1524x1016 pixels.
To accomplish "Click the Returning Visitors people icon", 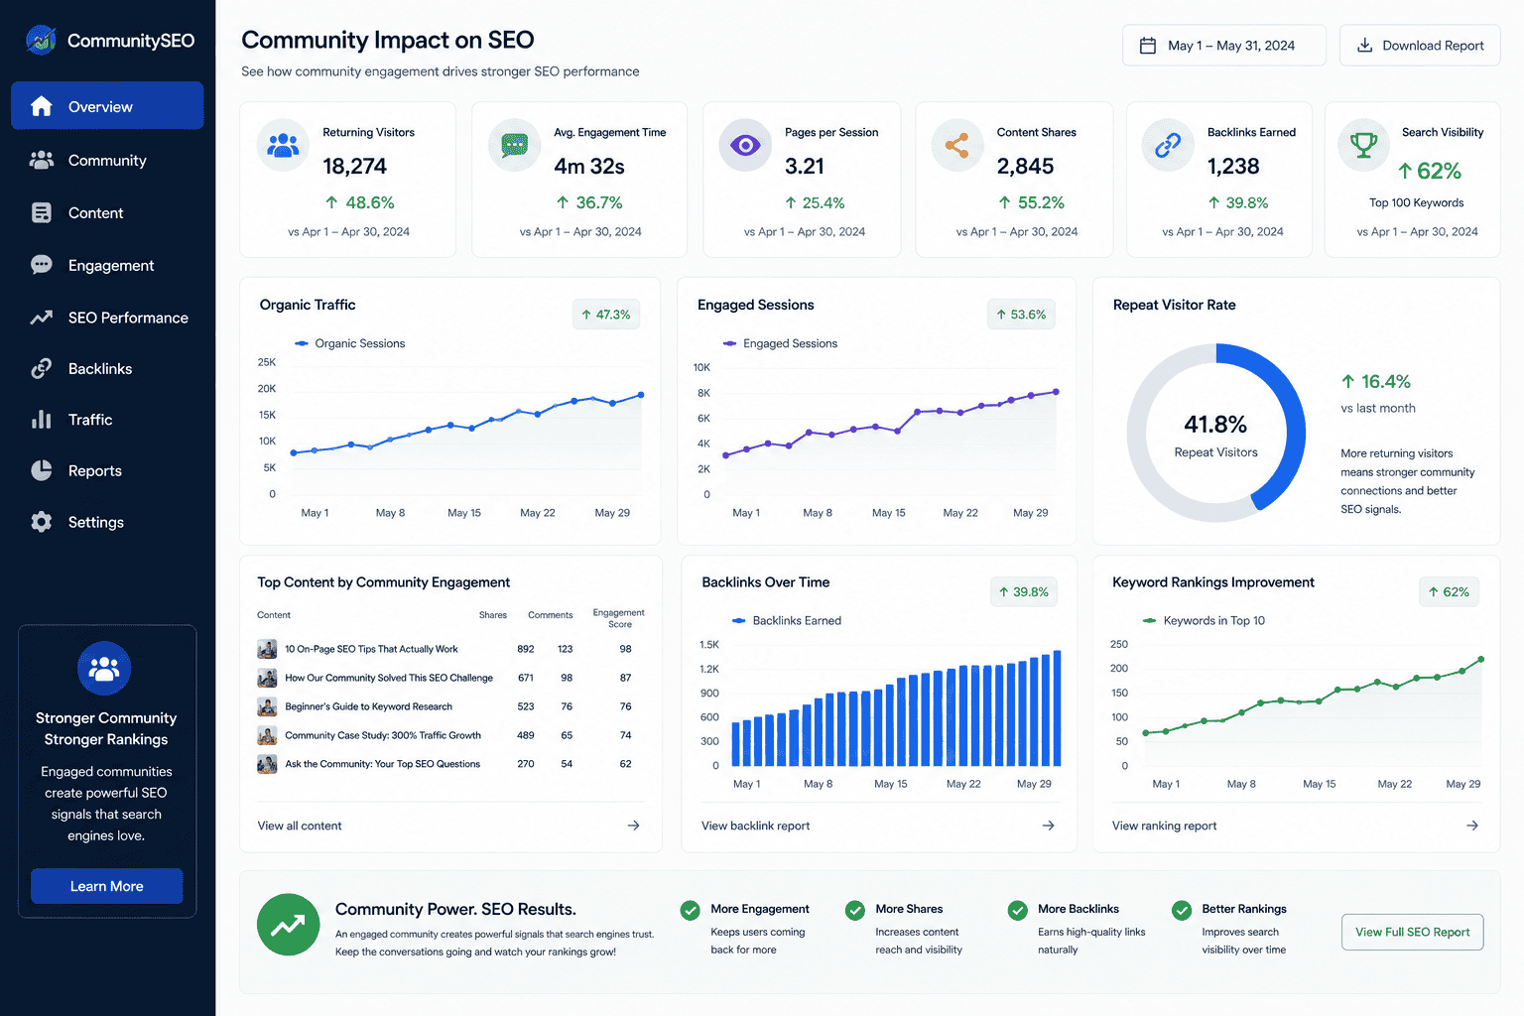I will click(x=283, y=145).
